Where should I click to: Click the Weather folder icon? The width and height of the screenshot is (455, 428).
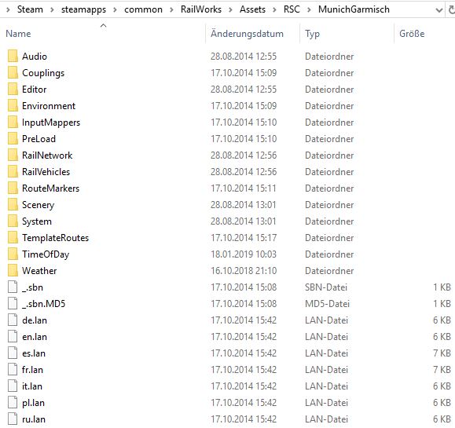(13, 270)
